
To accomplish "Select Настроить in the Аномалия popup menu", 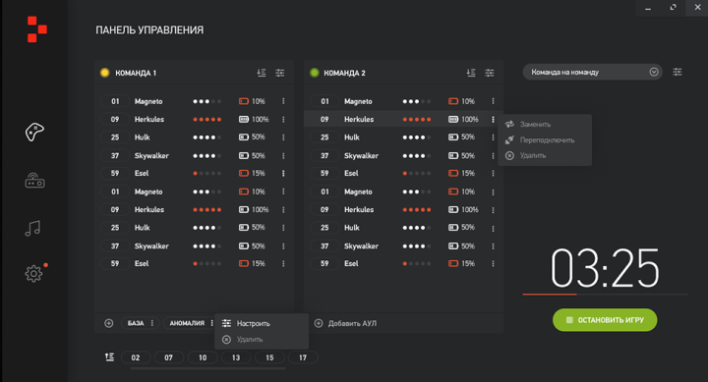I will (254, 323).
